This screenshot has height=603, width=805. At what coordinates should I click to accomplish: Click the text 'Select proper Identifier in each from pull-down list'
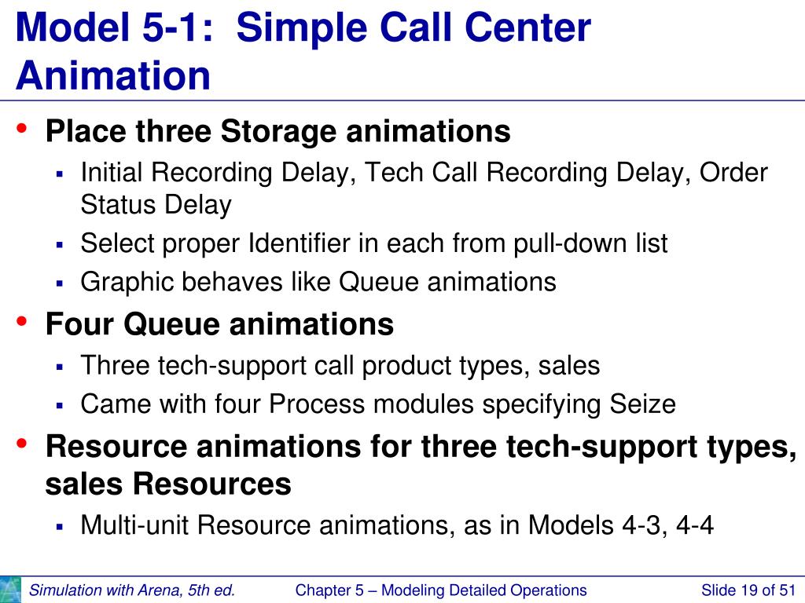(373, 243)
